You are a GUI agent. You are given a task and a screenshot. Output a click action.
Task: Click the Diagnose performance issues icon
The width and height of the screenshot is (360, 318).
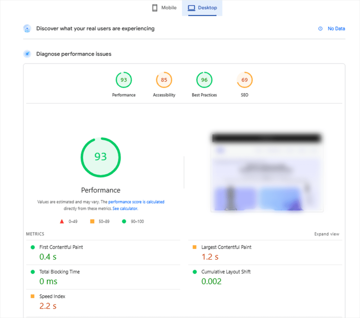(27, 54)
